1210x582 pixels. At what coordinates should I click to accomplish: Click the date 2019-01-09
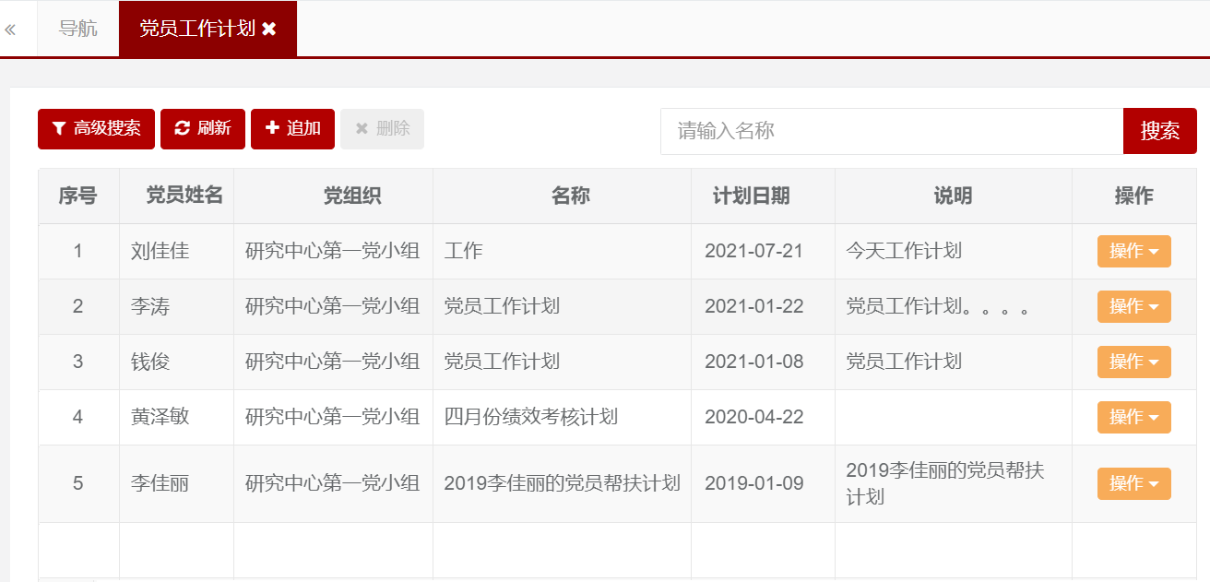tap(754, 483)
